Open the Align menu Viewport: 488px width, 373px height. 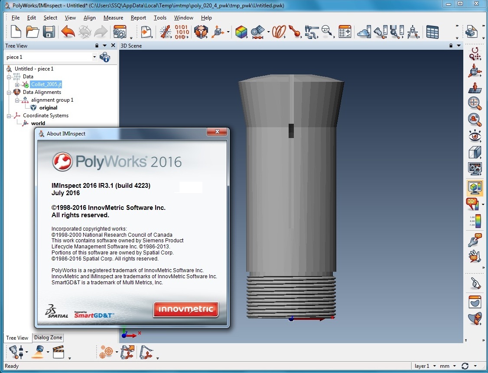click(x=89, y=18)
